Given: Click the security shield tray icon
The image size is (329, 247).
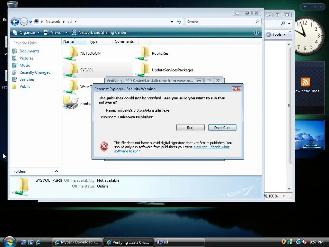Looking at the screenshot, I should pos(283,242).
